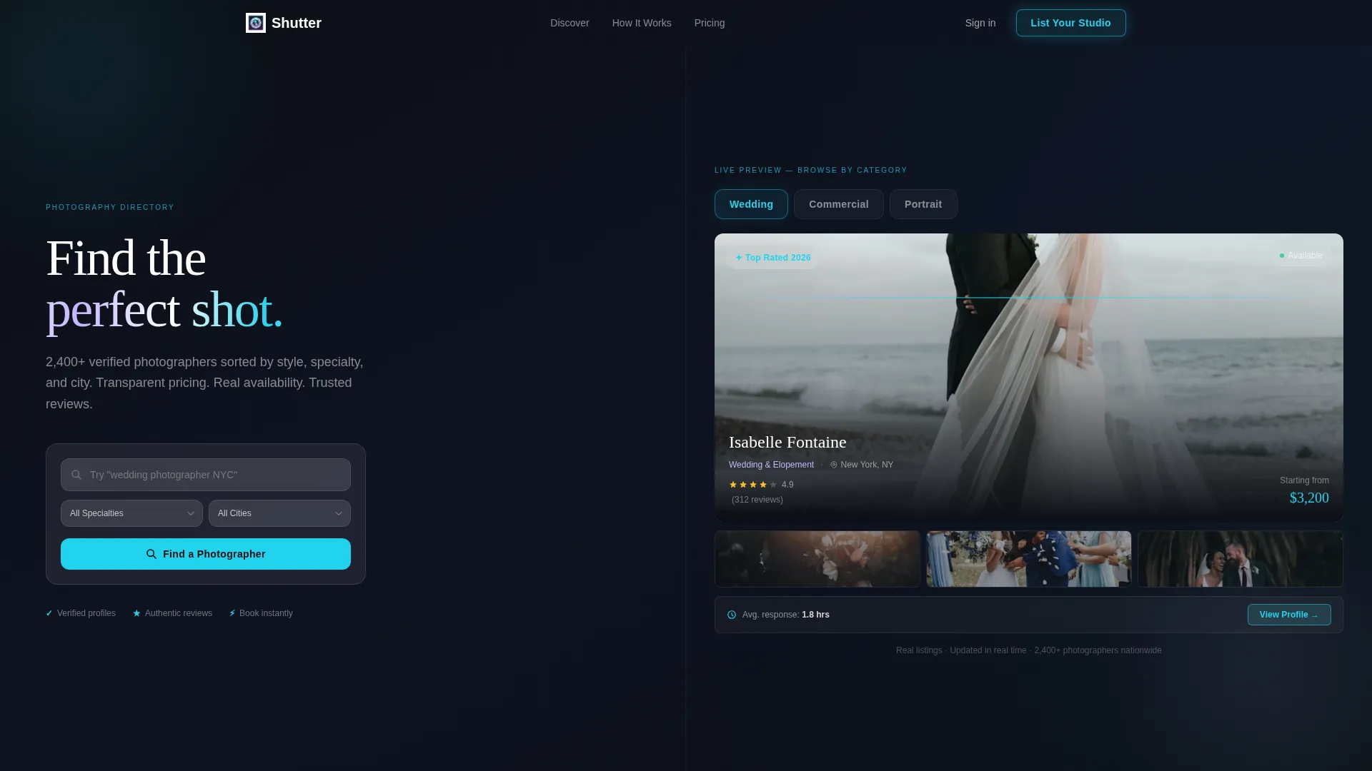Click the LIVE PREVIEW browse by category label

pos(811,171)
